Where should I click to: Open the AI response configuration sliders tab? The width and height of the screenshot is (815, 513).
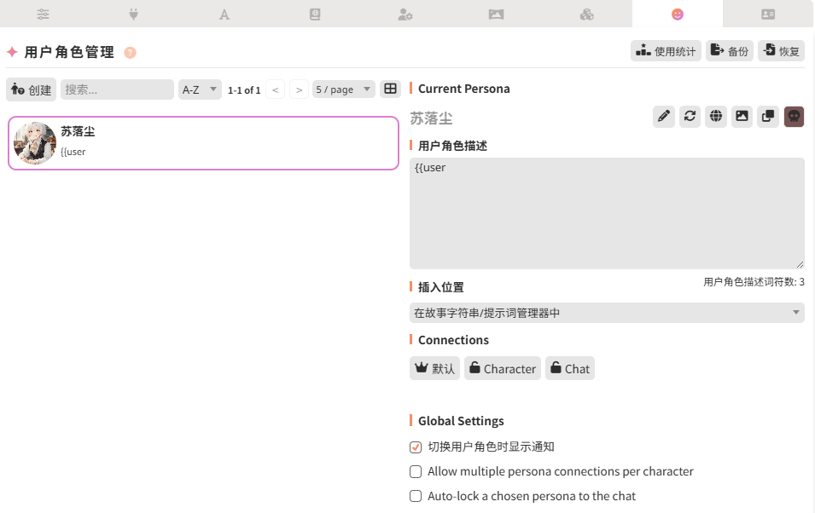pyautogui.click(x=44, y=14)
